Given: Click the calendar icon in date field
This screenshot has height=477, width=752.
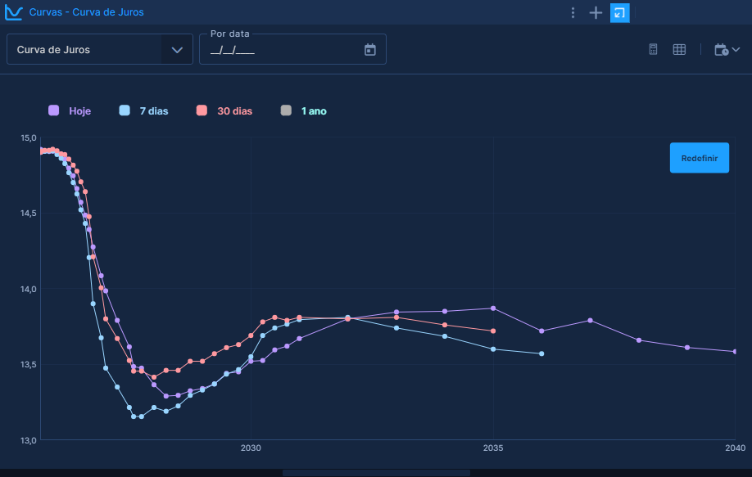Looking at the screenshot, I should pyautogui.click(x=369, y=49).
